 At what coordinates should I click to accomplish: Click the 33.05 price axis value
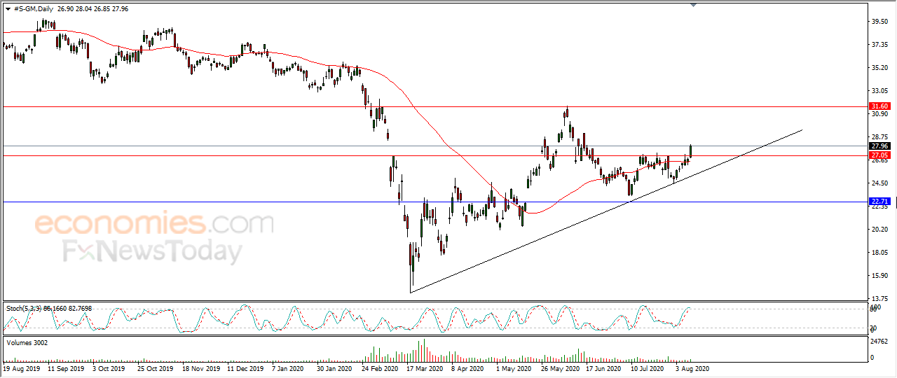tap(879, 90)
